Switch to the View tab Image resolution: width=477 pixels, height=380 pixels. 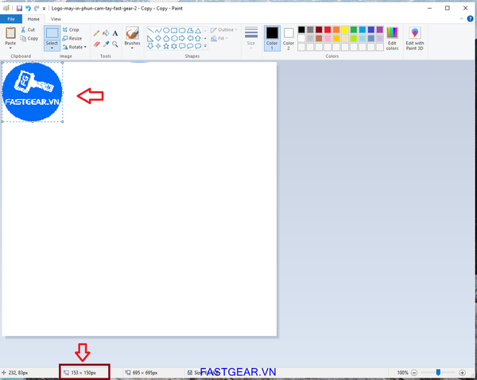pos(56,19)
